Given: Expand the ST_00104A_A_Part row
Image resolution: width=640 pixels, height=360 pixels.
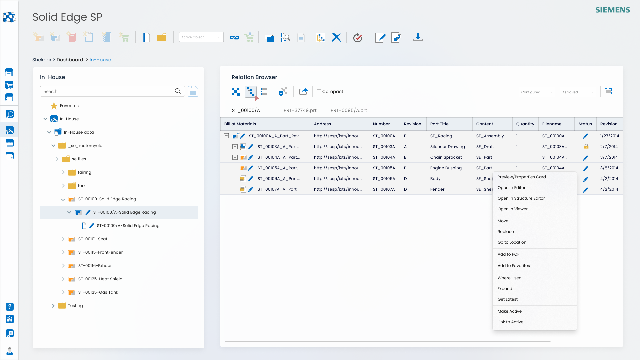Looking at the screenshot, I should tap(235, 157).
